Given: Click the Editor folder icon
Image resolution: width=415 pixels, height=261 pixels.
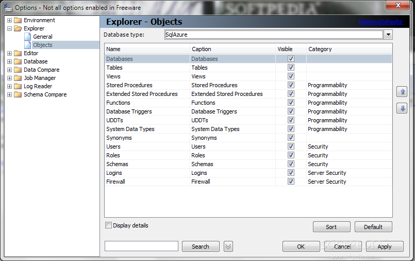Looking at the screenshot, I should coord(18,53).
